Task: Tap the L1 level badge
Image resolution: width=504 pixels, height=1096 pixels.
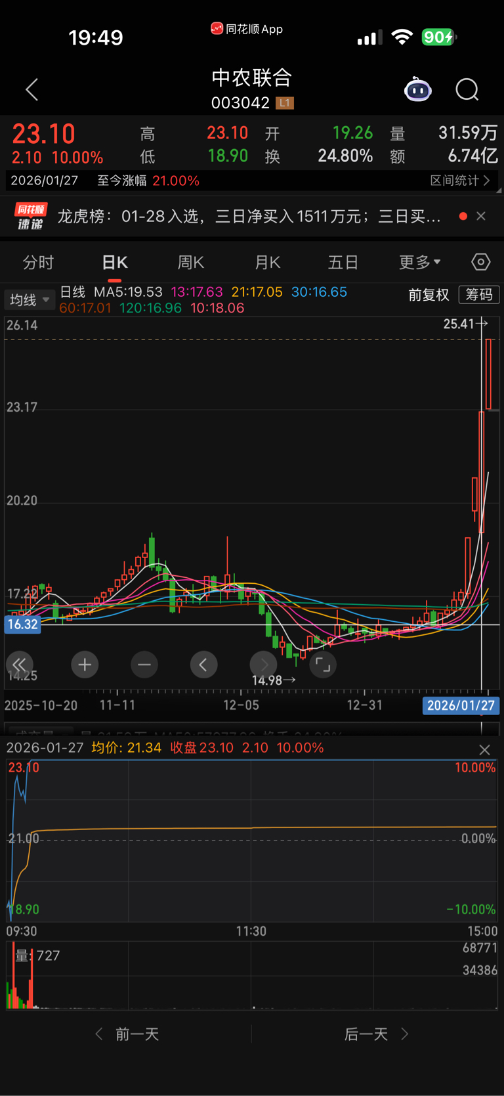Action: [284, 103]
